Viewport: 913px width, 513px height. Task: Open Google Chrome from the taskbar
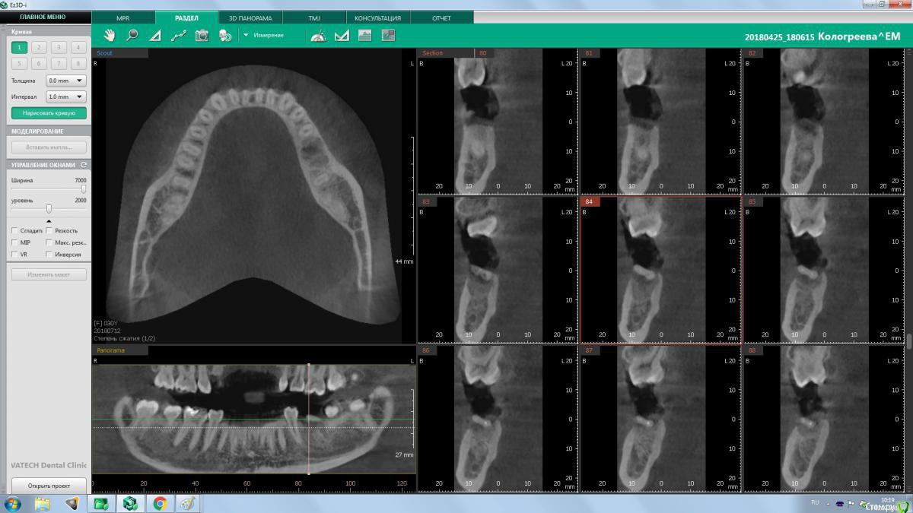click(160, 503)
